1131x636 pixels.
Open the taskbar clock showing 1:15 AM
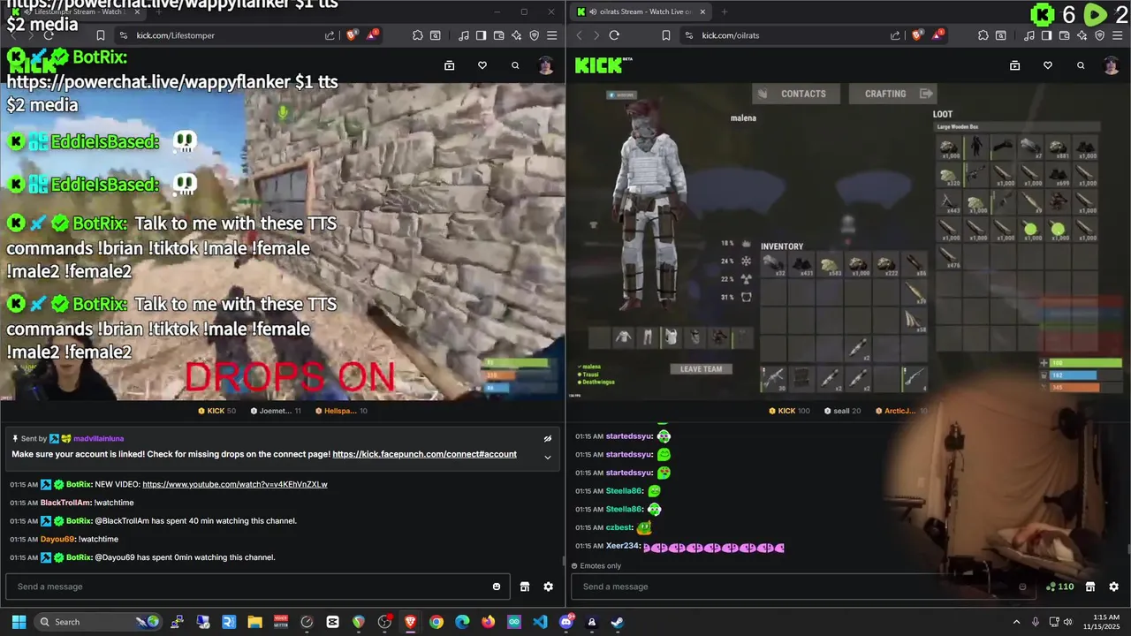coord(1104,622)
